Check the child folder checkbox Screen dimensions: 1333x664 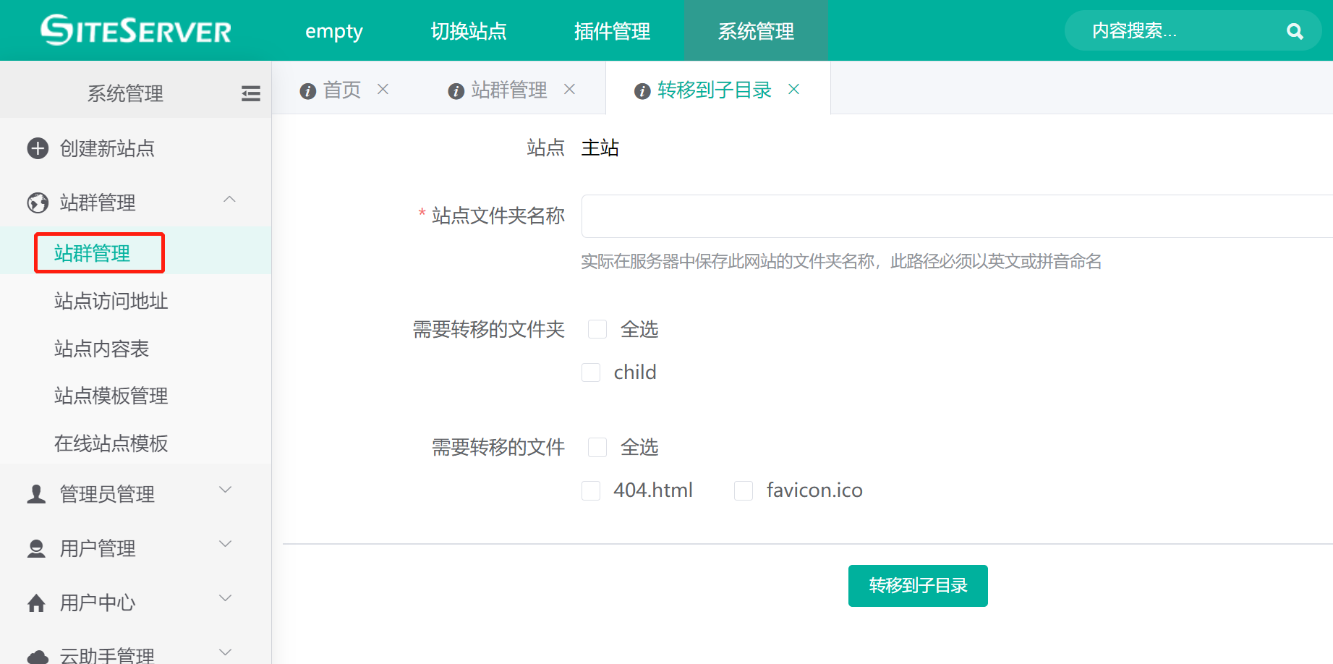(x=591, y=372)
